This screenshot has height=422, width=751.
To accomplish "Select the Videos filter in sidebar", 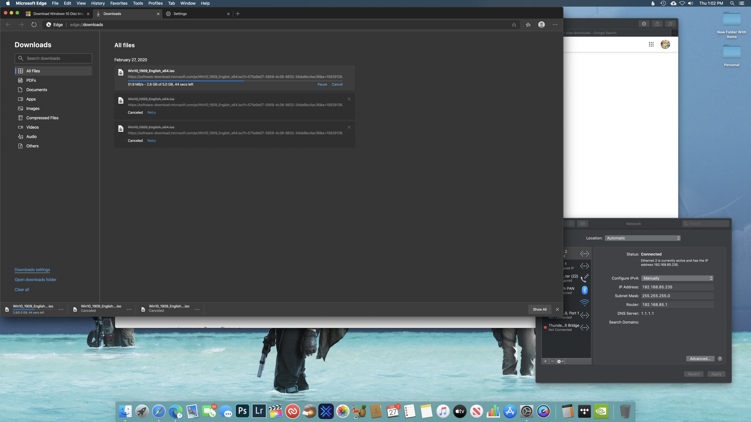I will (53, 127).
